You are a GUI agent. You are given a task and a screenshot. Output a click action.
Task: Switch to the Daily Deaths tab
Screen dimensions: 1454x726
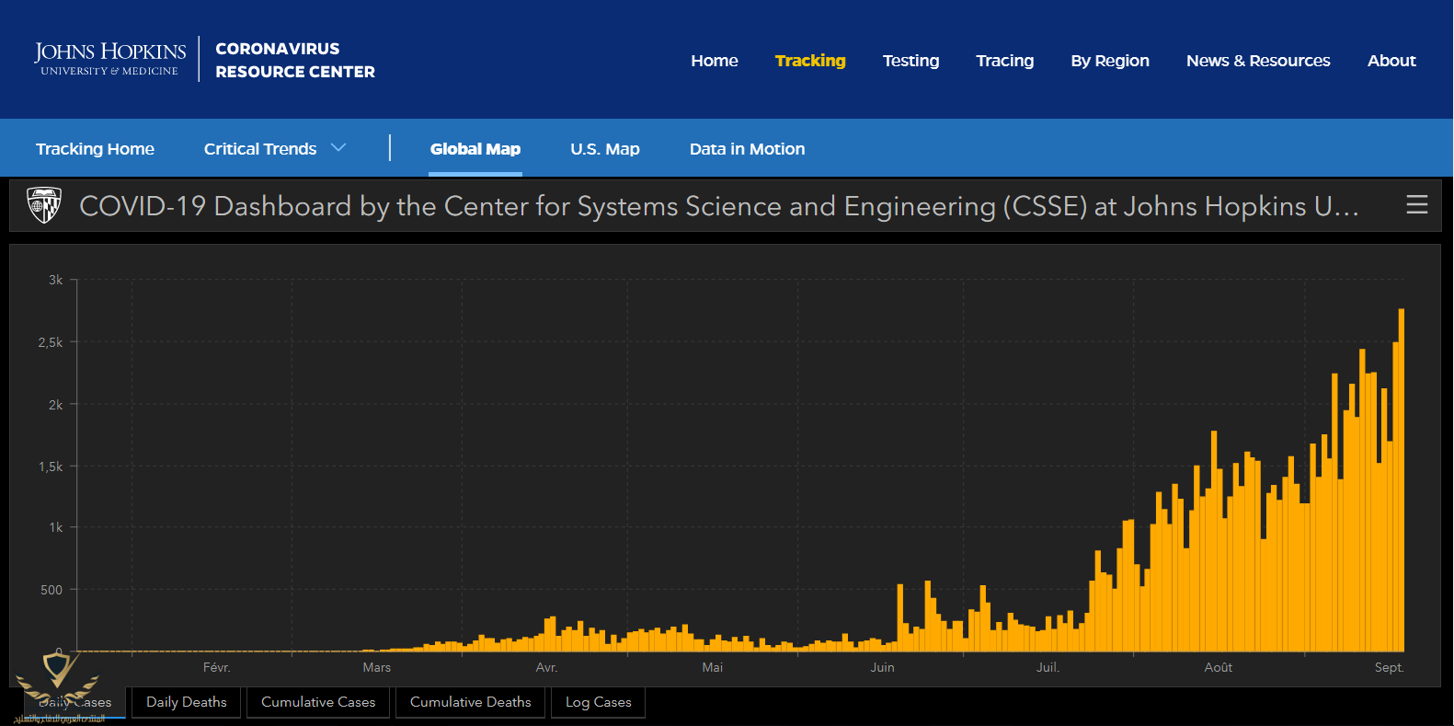tap(186, 702)
